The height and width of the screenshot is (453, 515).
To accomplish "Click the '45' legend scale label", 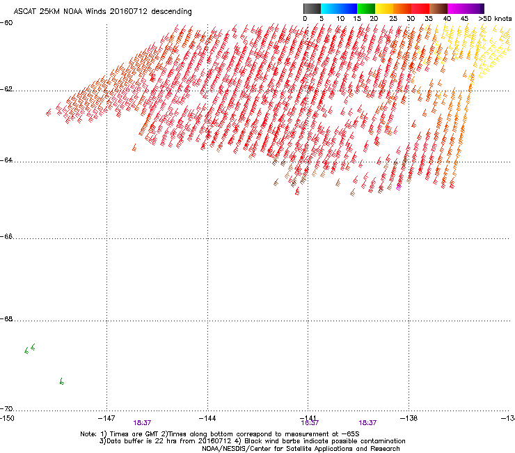I will tap(464, 19).
